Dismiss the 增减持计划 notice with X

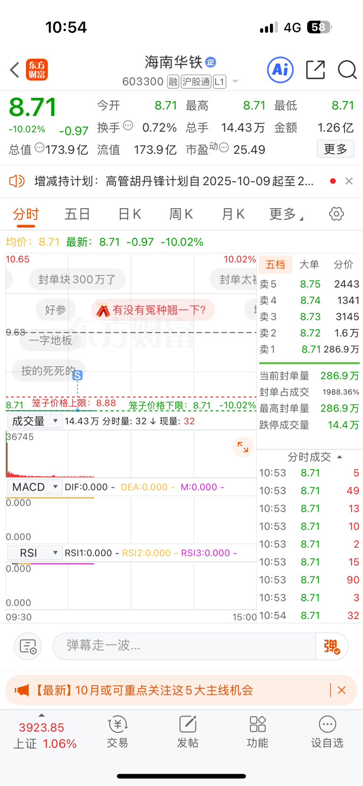tap(349, 181)
